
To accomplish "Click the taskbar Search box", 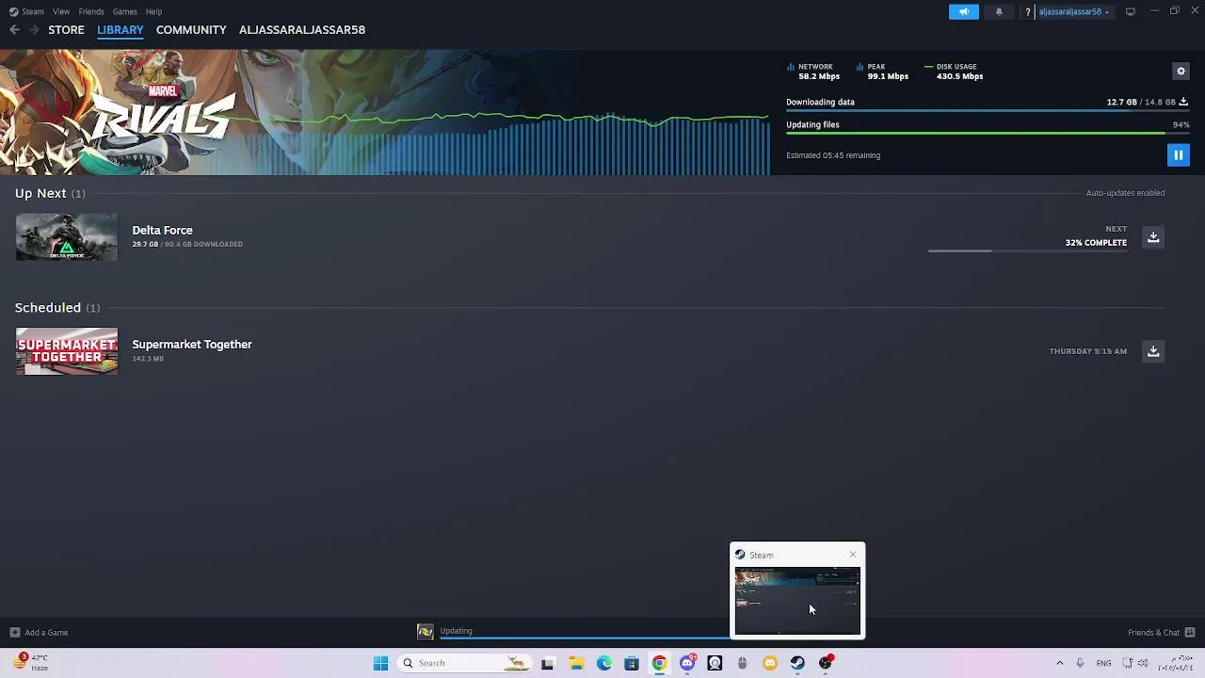I will tap(466, 663).
